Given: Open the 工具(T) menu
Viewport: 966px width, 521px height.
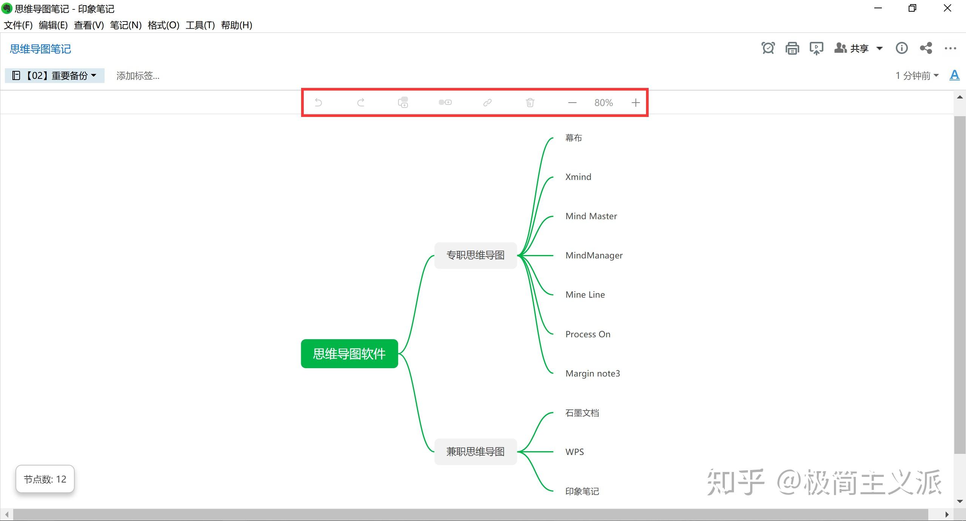Looking at the screenshot, I should 200,25.
